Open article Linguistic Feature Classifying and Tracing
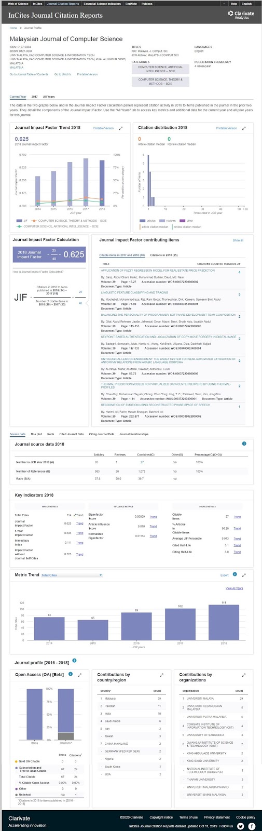The image size is (262, 831). click(x=134, y=292)
